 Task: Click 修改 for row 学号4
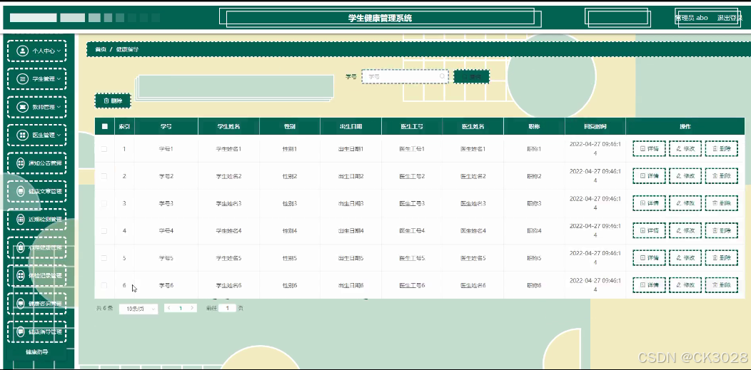point(685,231)
